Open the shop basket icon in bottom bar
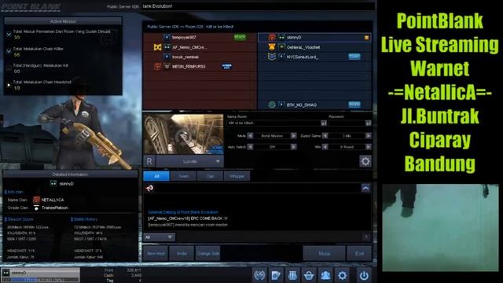This screenshot has width=503, height=283. pos(309,275)
